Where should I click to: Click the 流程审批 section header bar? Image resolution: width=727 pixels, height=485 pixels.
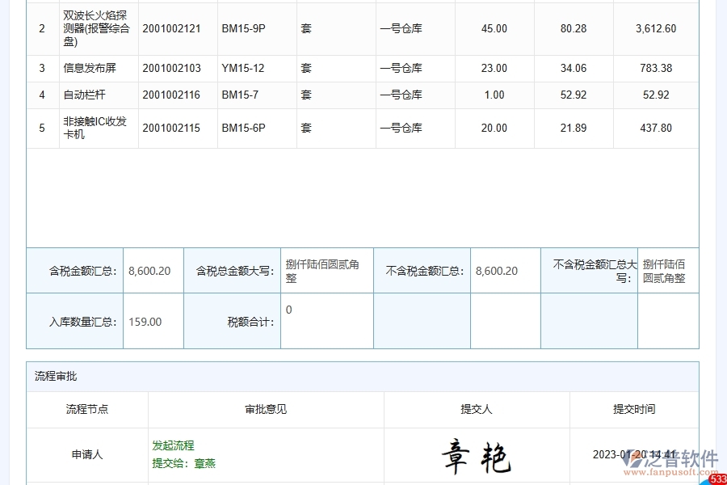pos(363,375)
